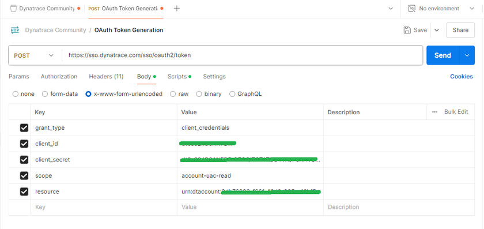
Task: Click the Send button
Action: tap(443, 55)
